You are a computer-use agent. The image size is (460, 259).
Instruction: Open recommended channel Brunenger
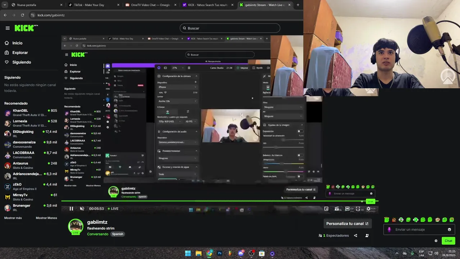(31, 208)
